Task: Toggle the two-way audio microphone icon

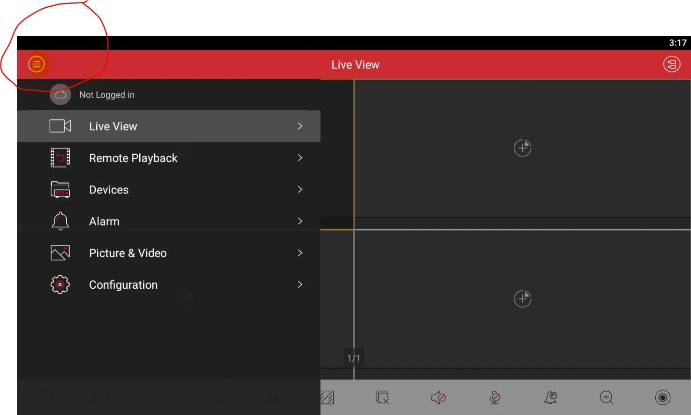Action: [x=494, y=398]
